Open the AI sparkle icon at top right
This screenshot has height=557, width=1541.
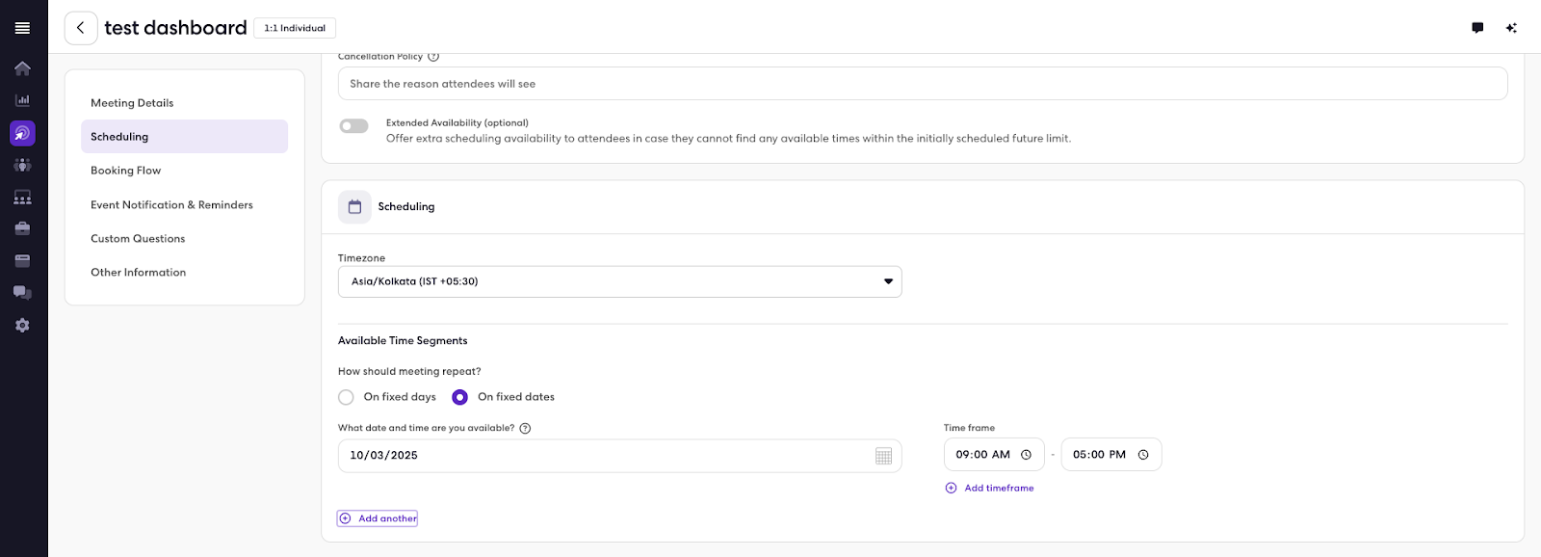1511,28
